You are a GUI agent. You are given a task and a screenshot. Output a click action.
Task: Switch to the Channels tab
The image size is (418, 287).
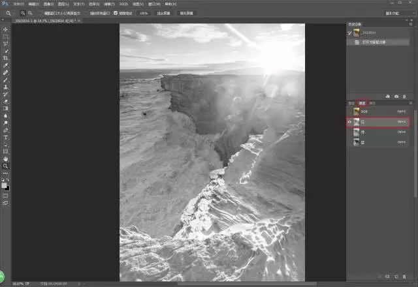coord(361,103)
